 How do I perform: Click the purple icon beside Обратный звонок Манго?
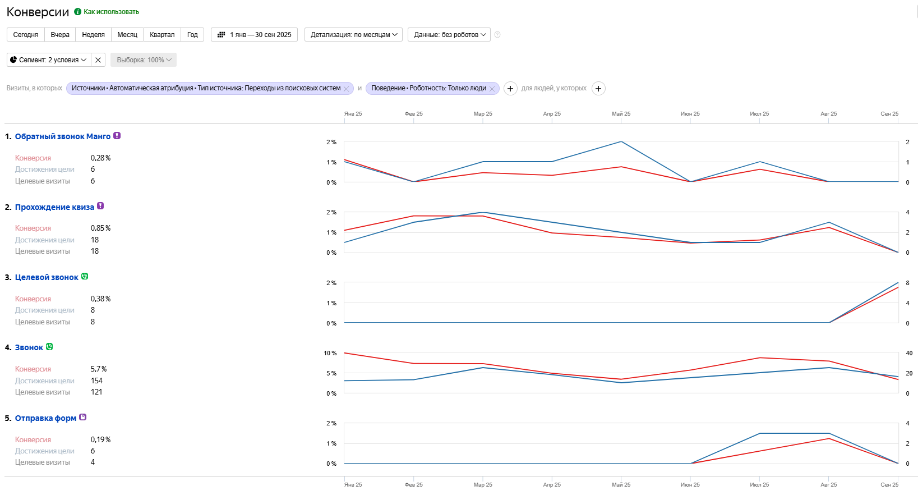pyautogui.click(x=117, y=136)
